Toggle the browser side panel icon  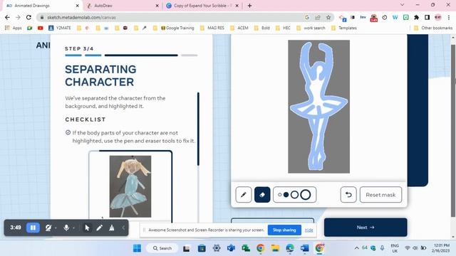pyautogui.click(x=427, y=17)
